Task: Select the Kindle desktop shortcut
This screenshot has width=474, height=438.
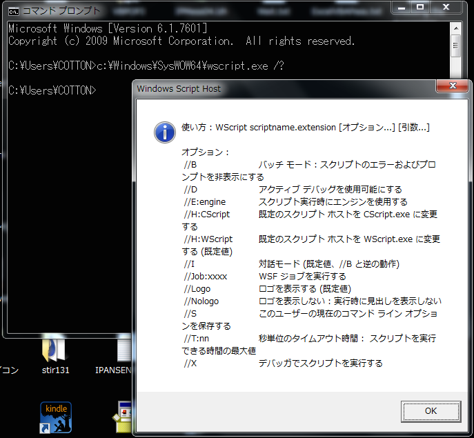Action: (x=56, y=417)
